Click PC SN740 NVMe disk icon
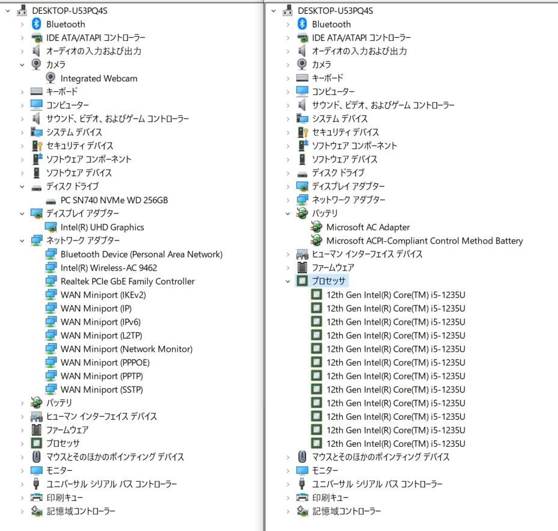 coord(51,201)
